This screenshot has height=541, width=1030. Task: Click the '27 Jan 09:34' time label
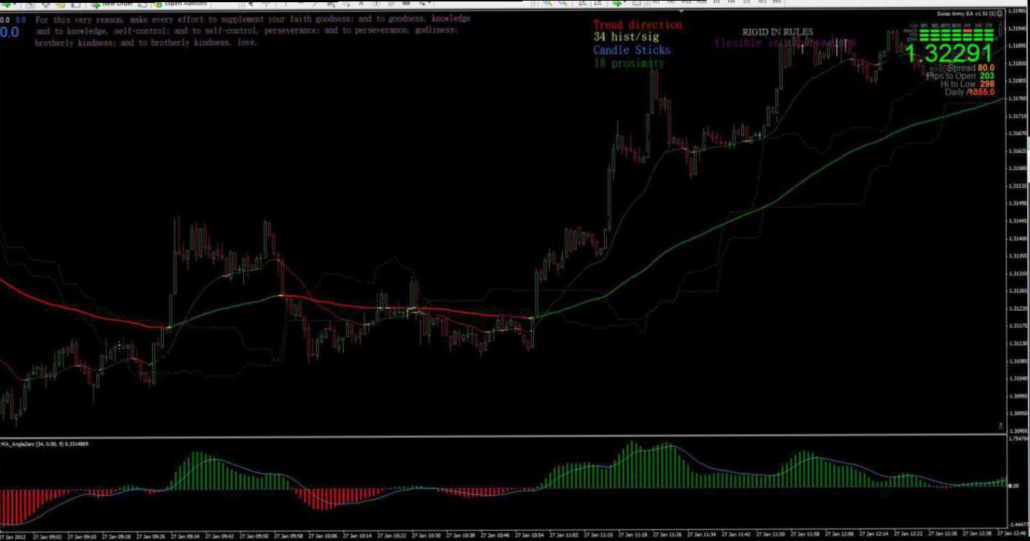[186, 537]
